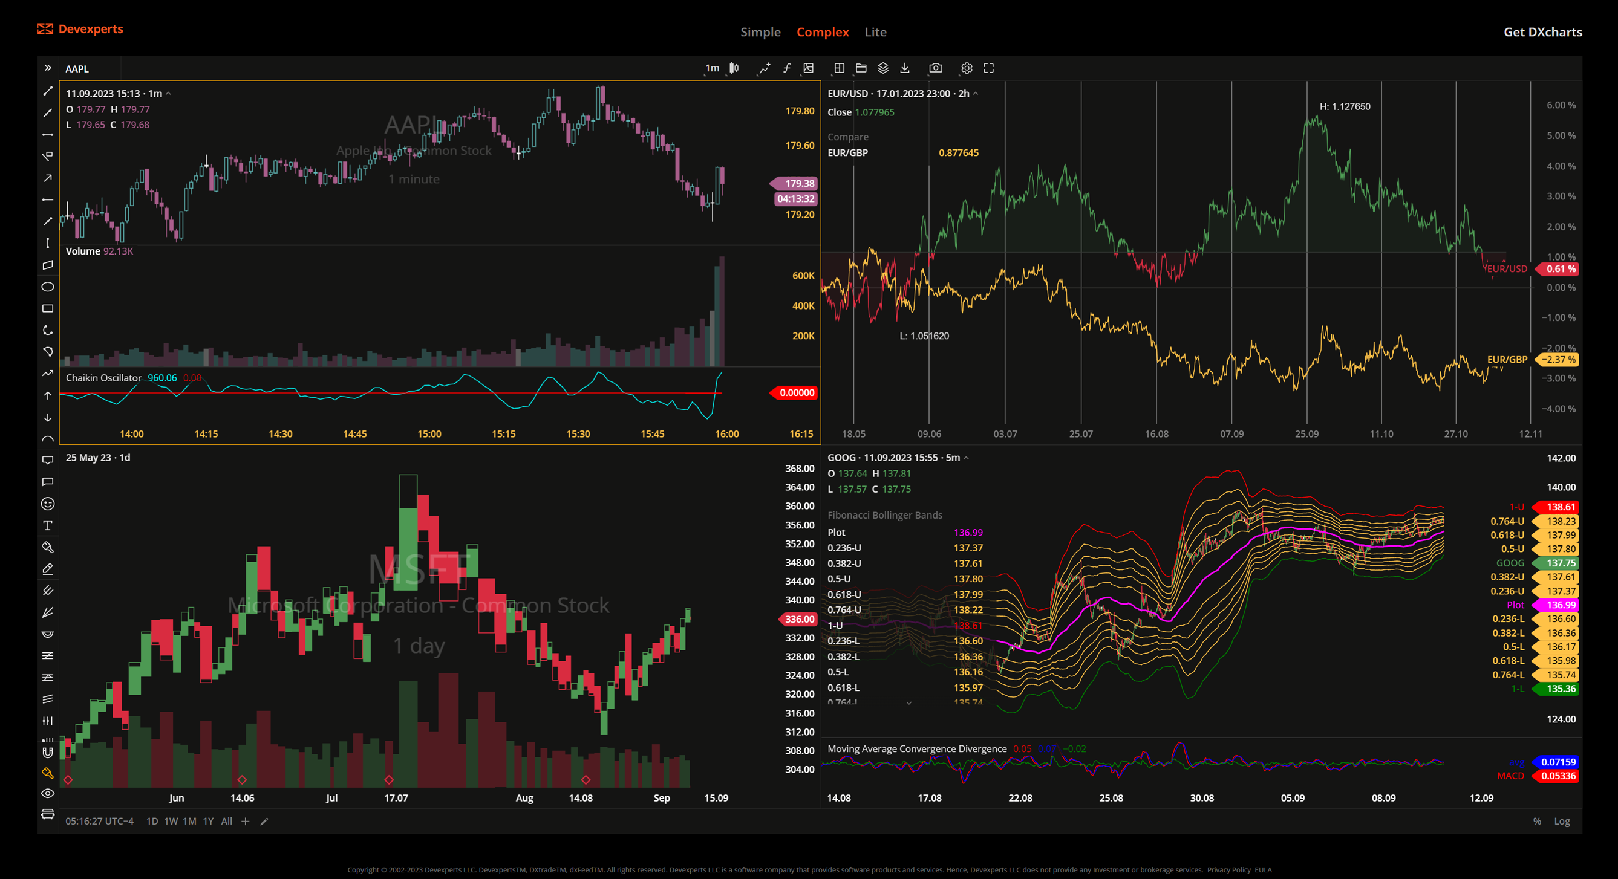Switch to Lite mode

point(875,32)
